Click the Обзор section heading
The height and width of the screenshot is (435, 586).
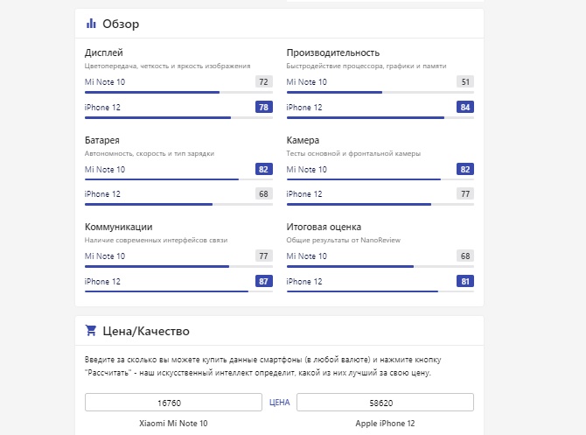click(121, 24)
